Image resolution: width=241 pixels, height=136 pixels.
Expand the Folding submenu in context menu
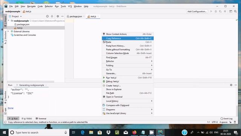point(128,65)
